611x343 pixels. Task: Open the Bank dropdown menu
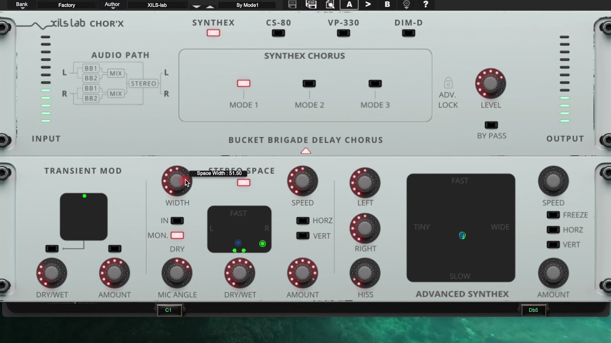point(22,5)
